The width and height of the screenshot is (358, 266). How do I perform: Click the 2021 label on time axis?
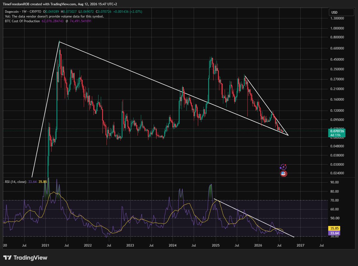point(45,245)
